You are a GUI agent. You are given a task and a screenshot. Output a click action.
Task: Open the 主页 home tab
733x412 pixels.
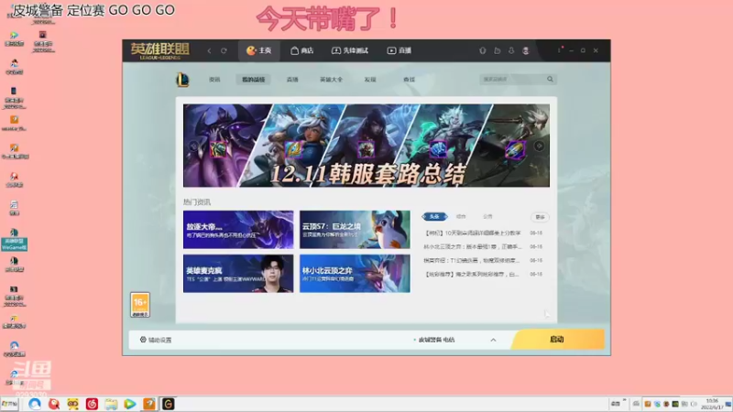tap(259, 50)
